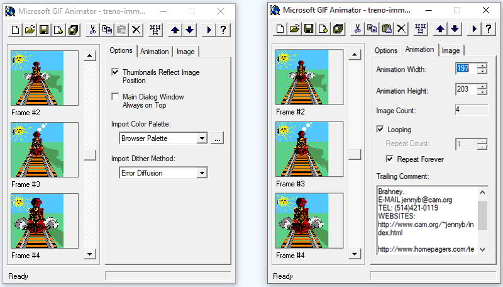The height and width of the screenshot is (287, 503).
Task: Click frame list scrollbar thumb, left window
Action: click(x=90, y=155)
